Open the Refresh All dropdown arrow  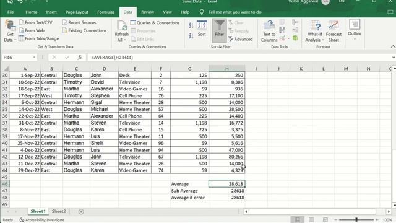point(125,40)
